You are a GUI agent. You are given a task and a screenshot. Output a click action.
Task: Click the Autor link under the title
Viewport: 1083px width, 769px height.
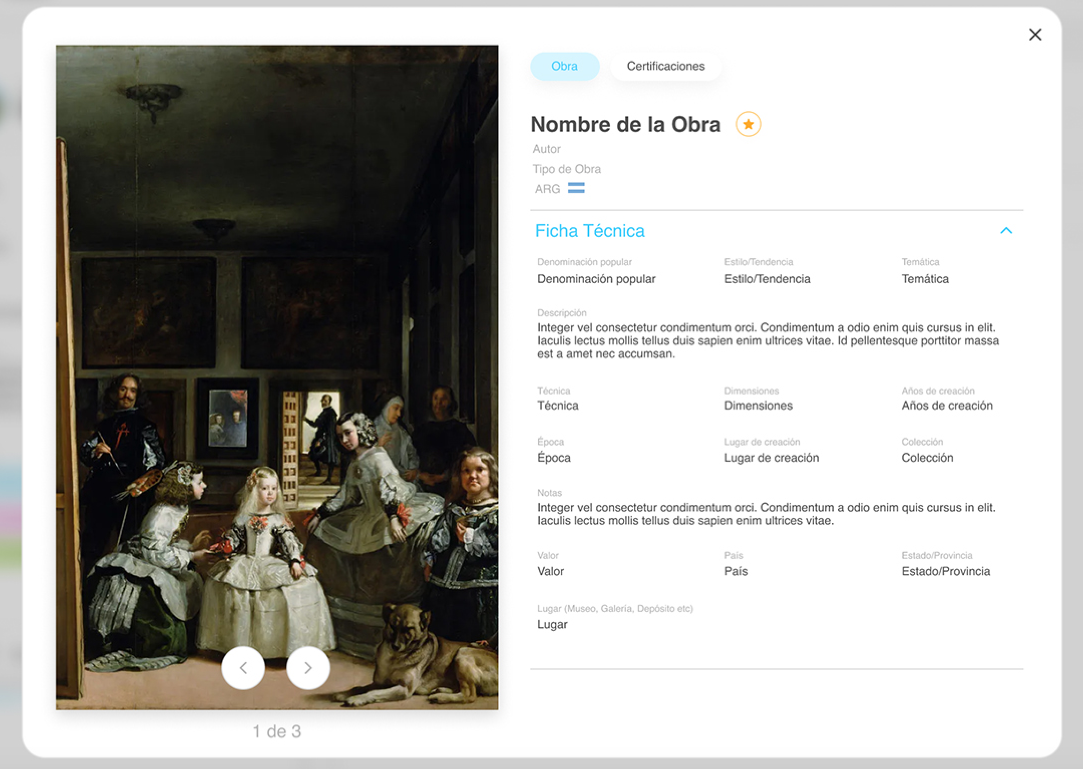click(547, 149)
